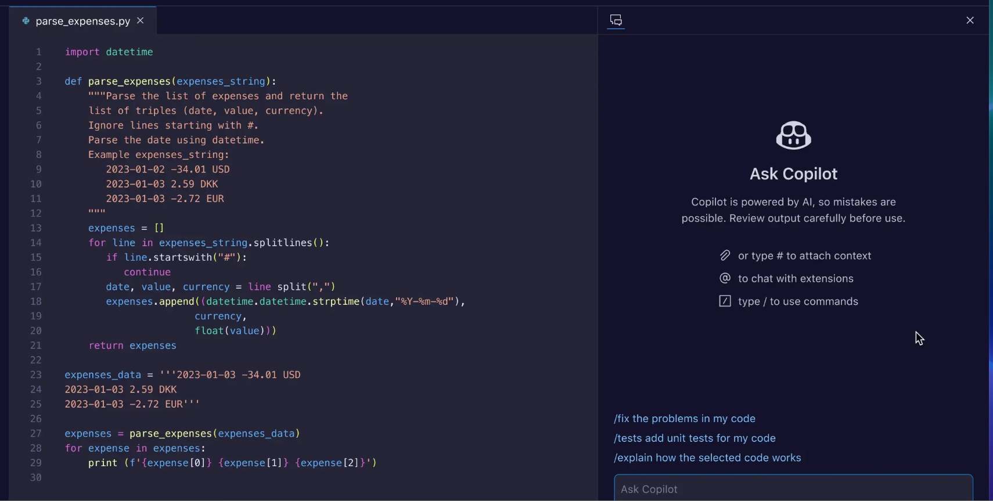993x501 pixels.
Task: Click 'for expense in expenses:' on line 28
Action: [x=135, y=448]
